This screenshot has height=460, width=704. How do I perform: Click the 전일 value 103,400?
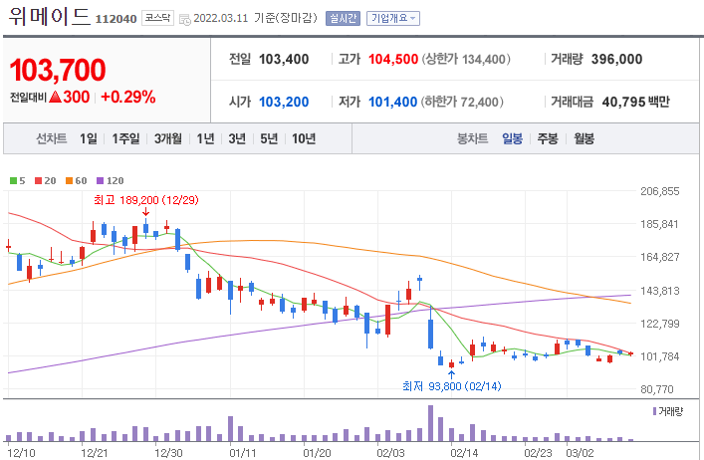[x=284, y=59]
